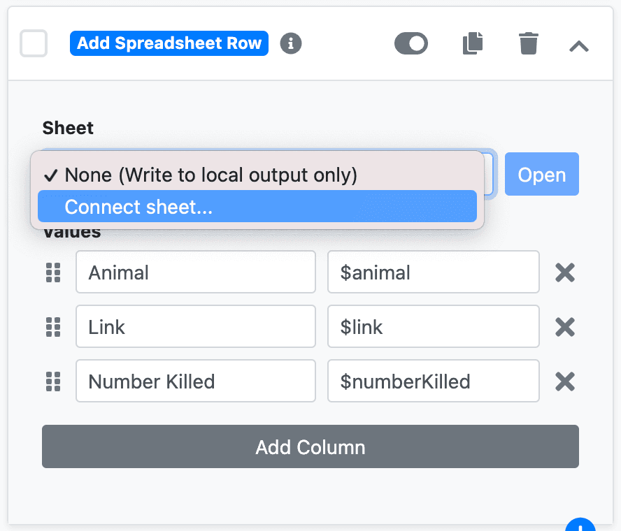Click the drag handle beside the Animal row

[53, 272]
